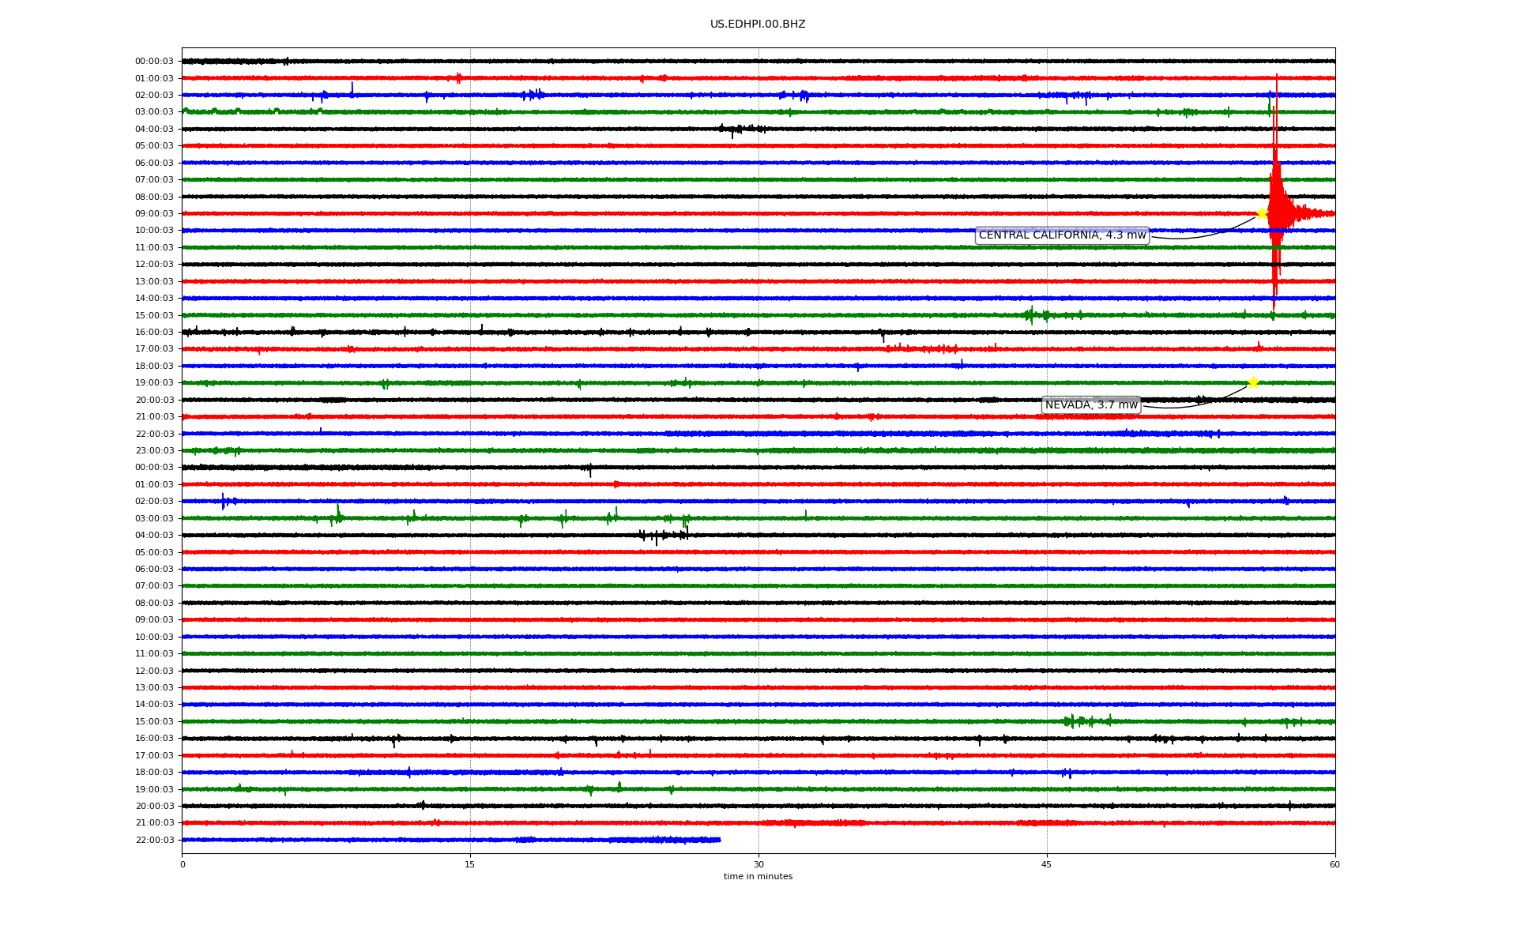Viewport: 1517px width, 948px height.
Task: Click the 22:00:03 label at the bottom row
Action: (x=154, y=841)
